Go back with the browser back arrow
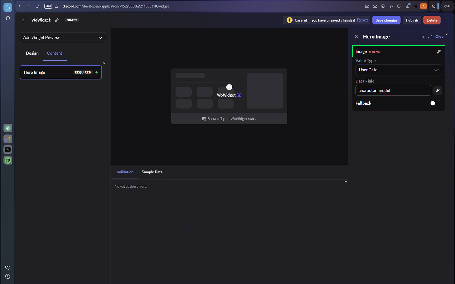The width and height of the screenshot is (455, 284). tap(20, 6)
